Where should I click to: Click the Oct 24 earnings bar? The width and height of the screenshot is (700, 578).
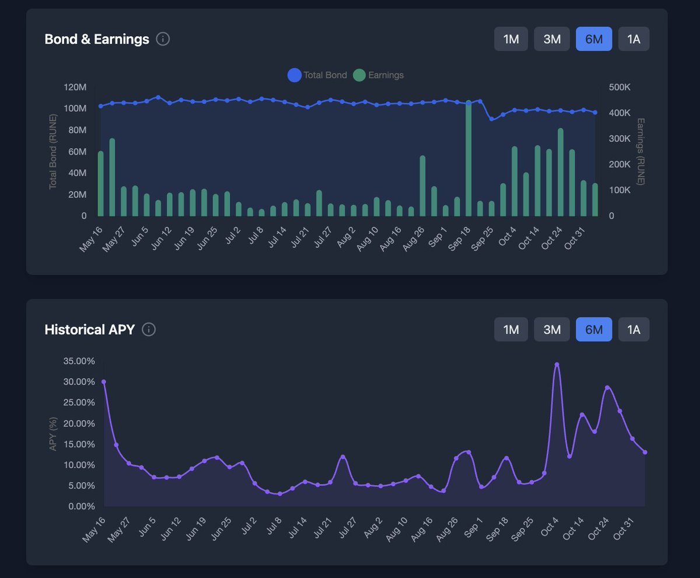(561, 172)
